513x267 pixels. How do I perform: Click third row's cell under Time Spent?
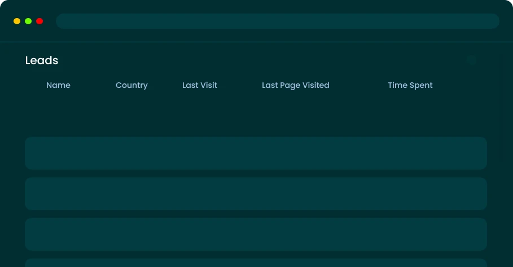click(x=410, y=234)
